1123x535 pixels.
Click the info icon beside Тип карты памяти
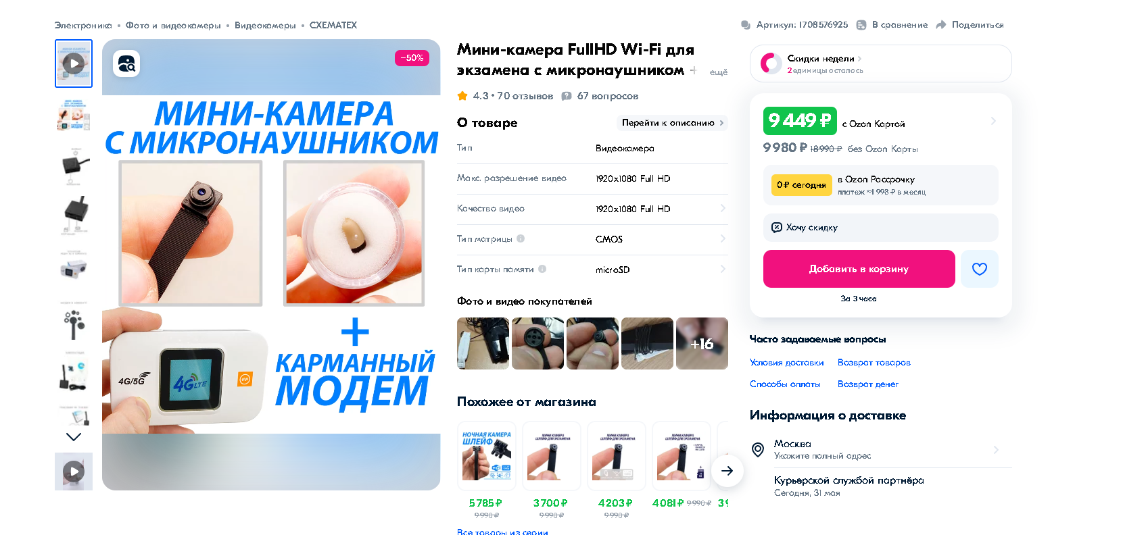542,269
